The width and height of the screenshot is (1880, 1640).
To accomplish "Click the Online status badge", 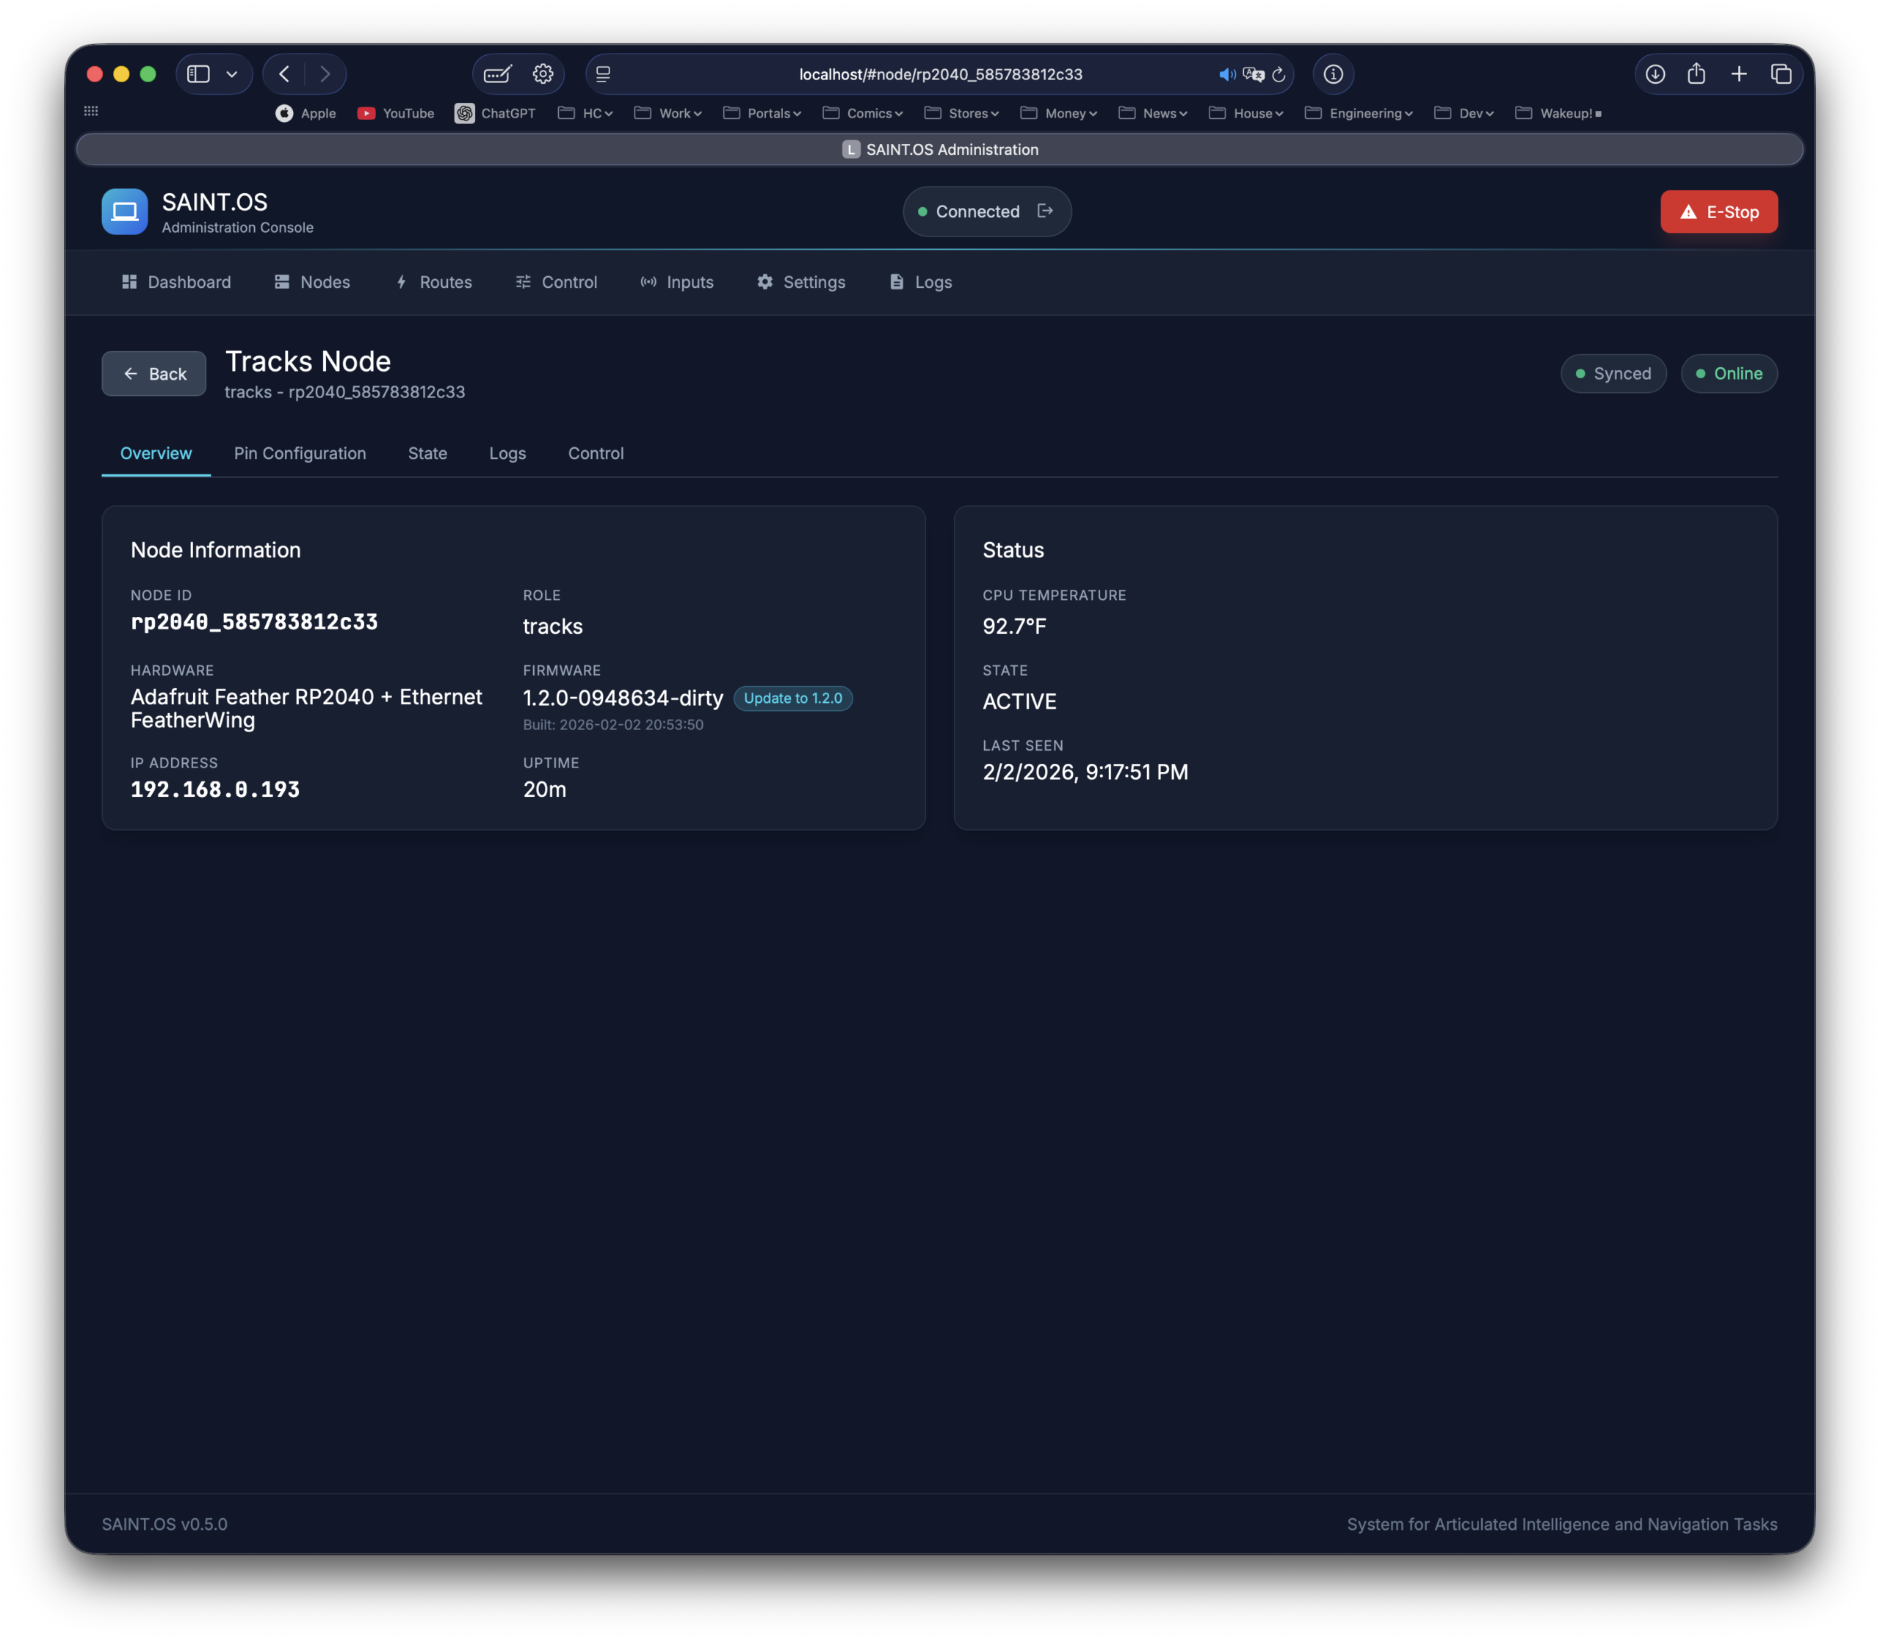I will click(1729, 373).
